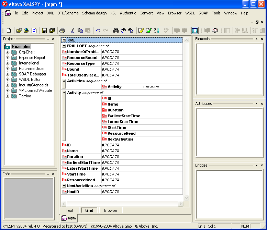The image size is (267, 230).
Task: Select the XML-based Website project folder
Action: pyautogui.click(x=35, y=90)
